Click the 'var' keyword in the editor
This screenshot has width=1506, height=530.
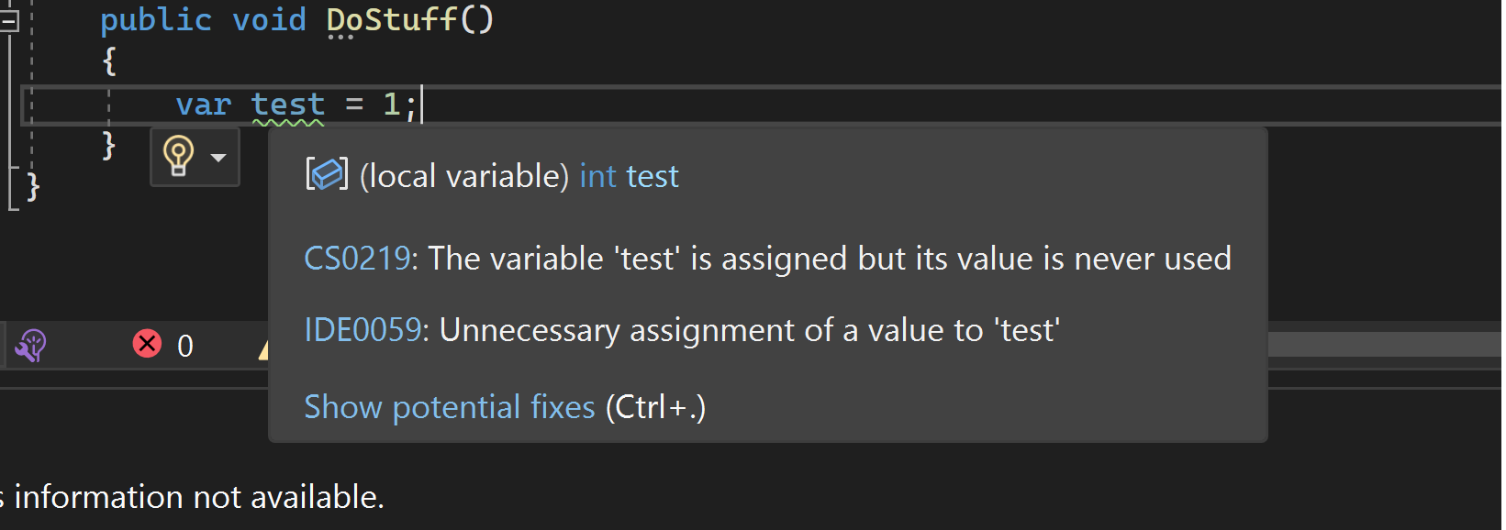[x=203, y=105]
